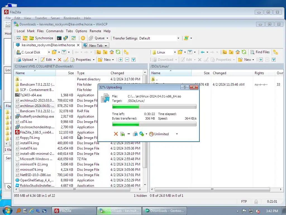Image resolution: width=286 pixels, height=215 pixels.
Task: Cancel the upload with the red X
Action: coord(116,134)
